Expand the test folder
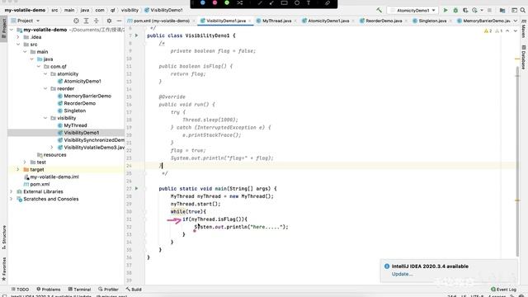 pos(25,162)
